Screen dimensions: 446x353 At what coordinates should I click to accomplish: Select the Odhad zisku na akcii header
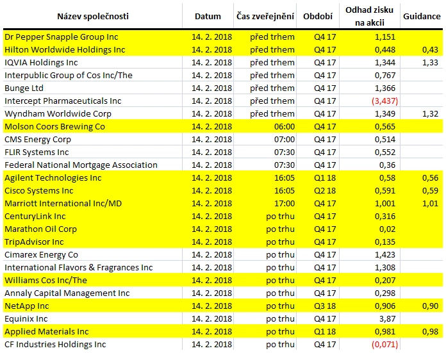point(370,16)
